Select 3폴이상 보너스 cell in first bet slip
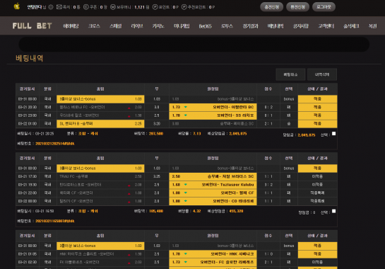This screenshot has height=269, width=385. [100, 99]
